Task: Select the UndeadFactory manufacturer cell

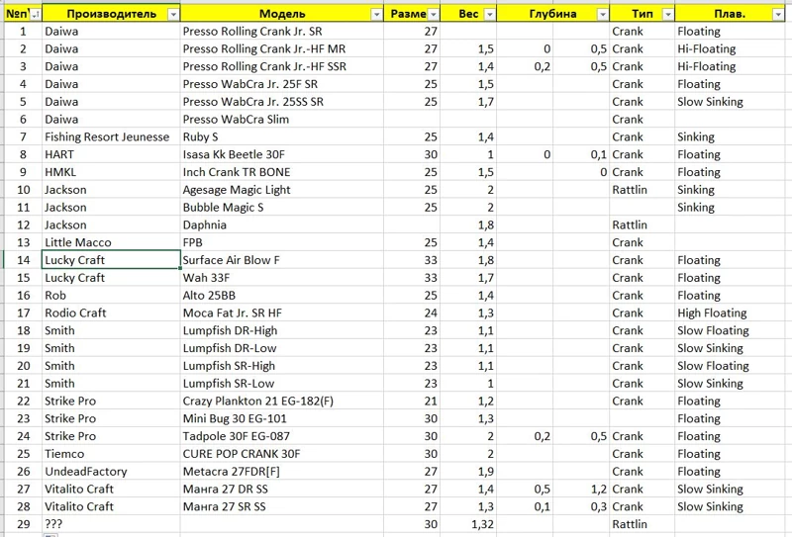Action: [x=110, y=471]
